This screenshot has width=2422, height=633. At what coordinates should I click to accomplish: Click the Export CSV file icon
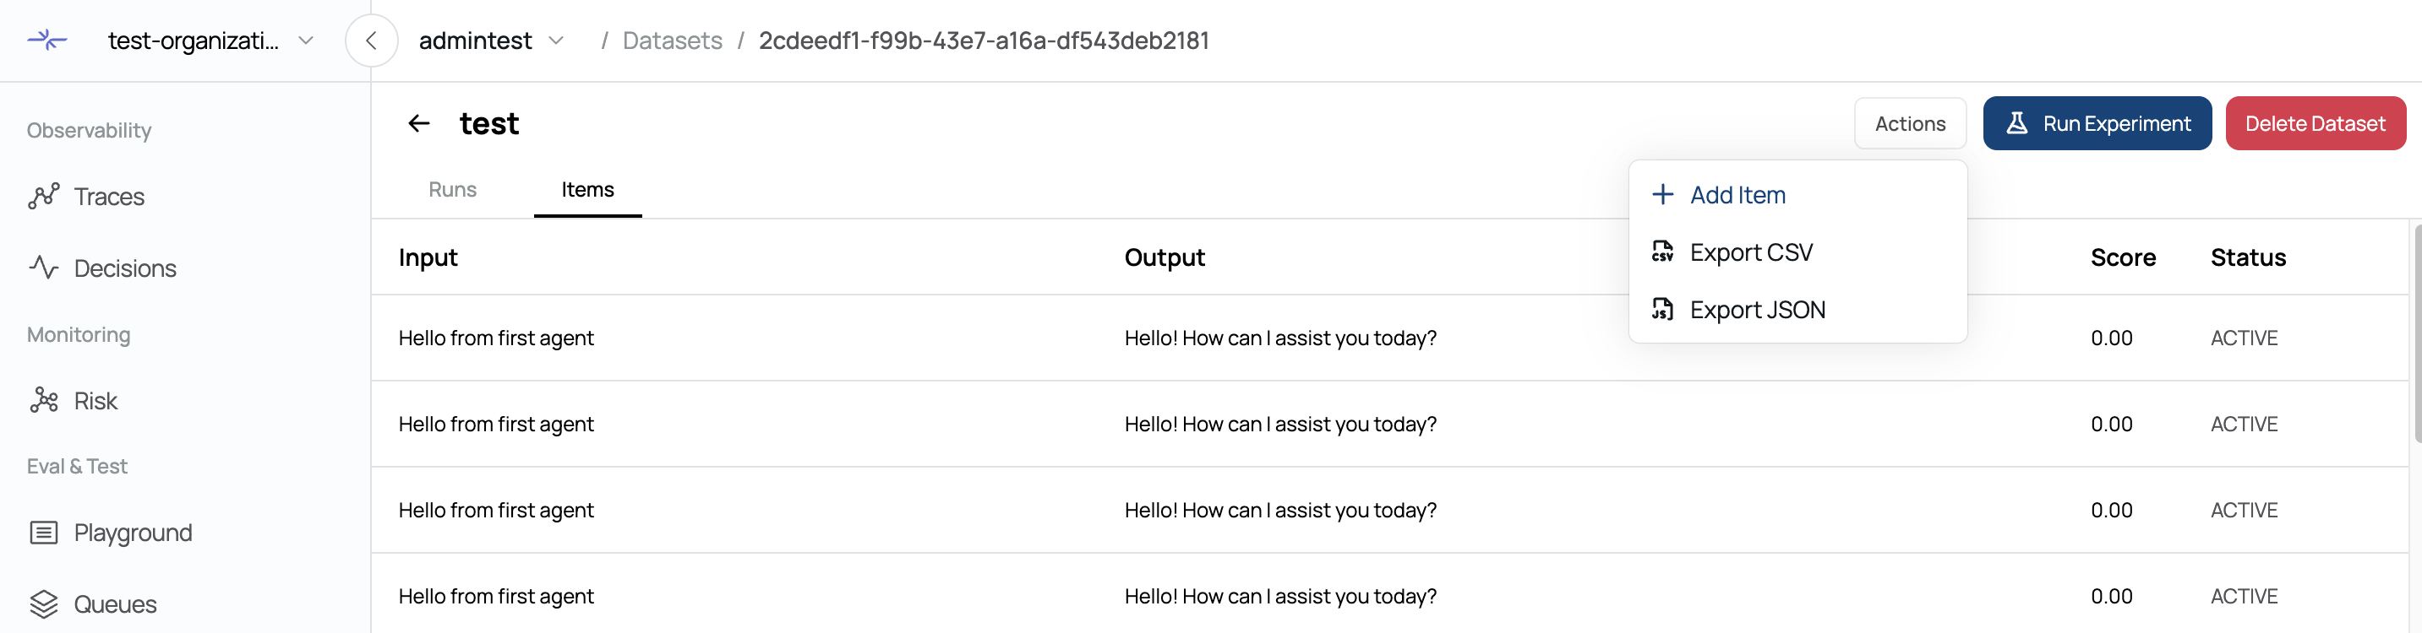[1662, 252]
